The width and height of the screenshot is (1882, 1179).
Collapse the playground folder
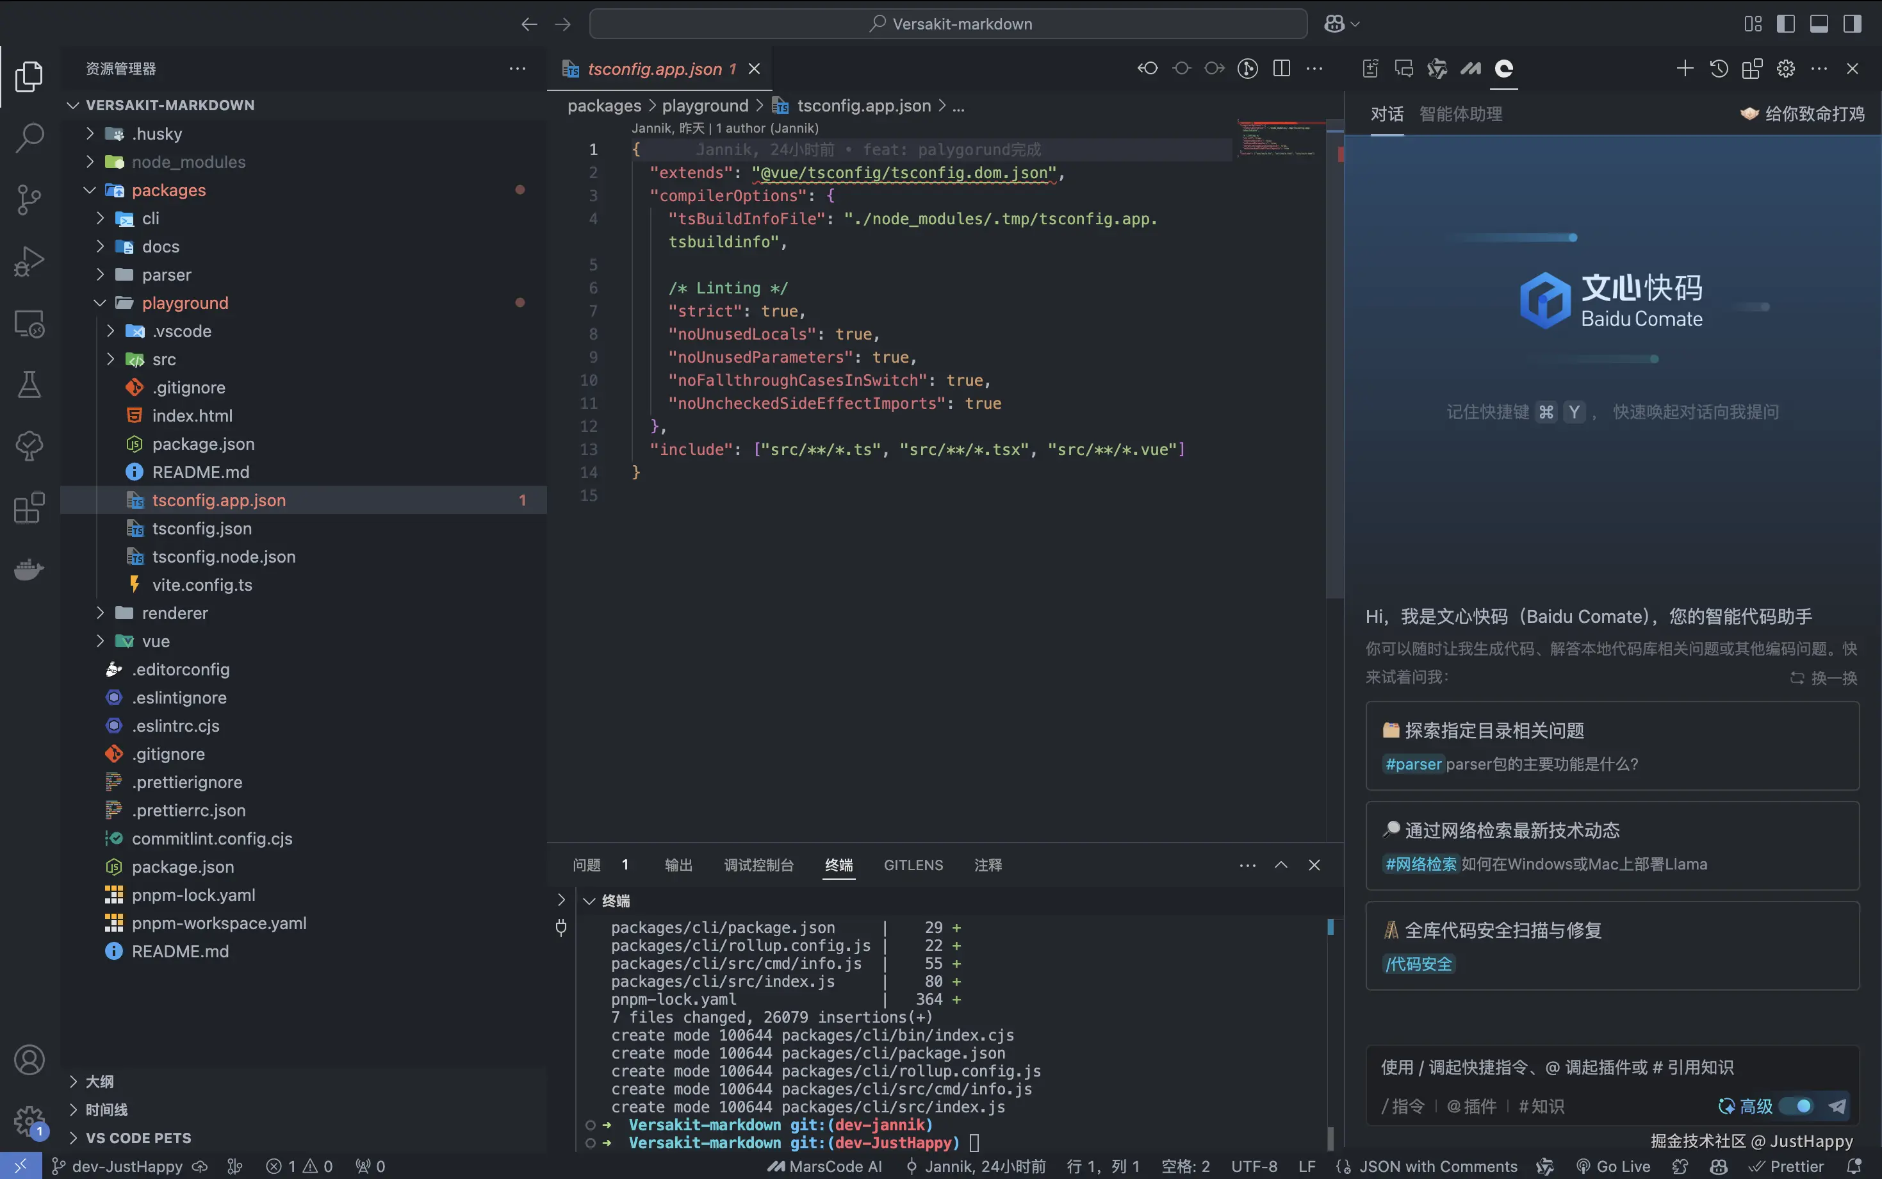(184, 302)
